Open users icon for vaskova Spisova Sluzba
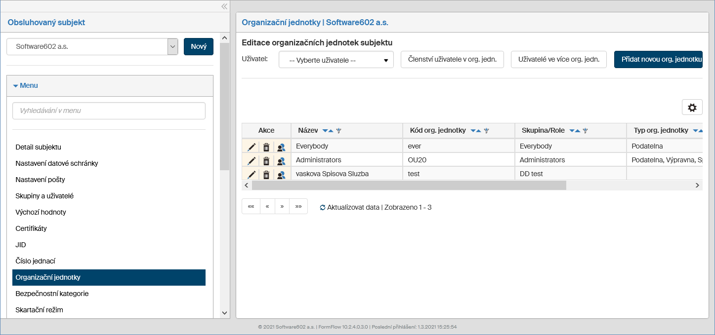This screenshot has height=335, width=715. [x=281, y=174]
